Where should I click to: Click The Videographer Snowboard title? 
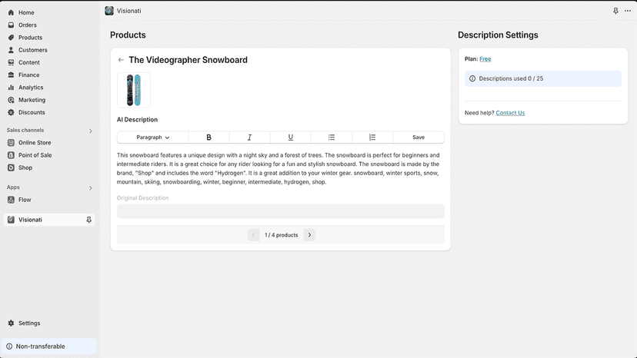click(x=188, y=60)
